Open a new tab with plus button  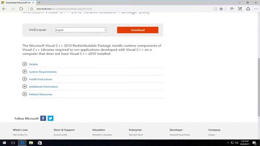pyautogui.click(x=39, y=3)
